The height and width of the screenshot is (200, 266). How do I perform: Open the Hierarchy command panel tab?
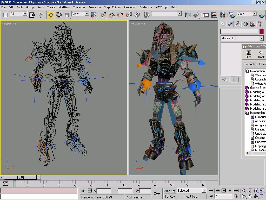[x=238, y=24]
